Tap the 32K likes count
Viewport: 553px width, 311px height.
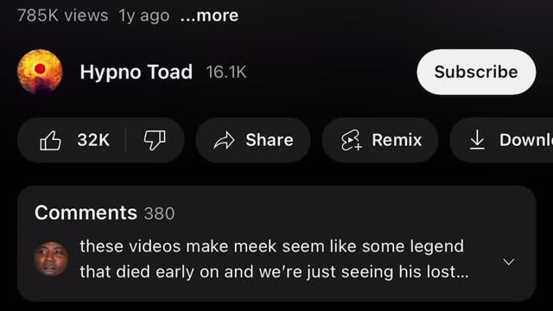93,140
